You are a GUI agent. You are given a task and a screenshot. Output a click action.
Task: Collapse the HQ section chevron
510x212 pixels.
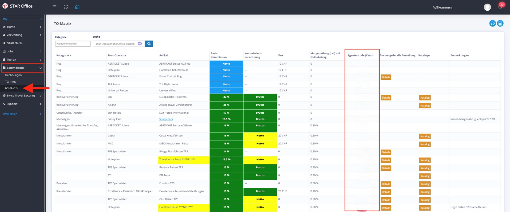point(41,19)
